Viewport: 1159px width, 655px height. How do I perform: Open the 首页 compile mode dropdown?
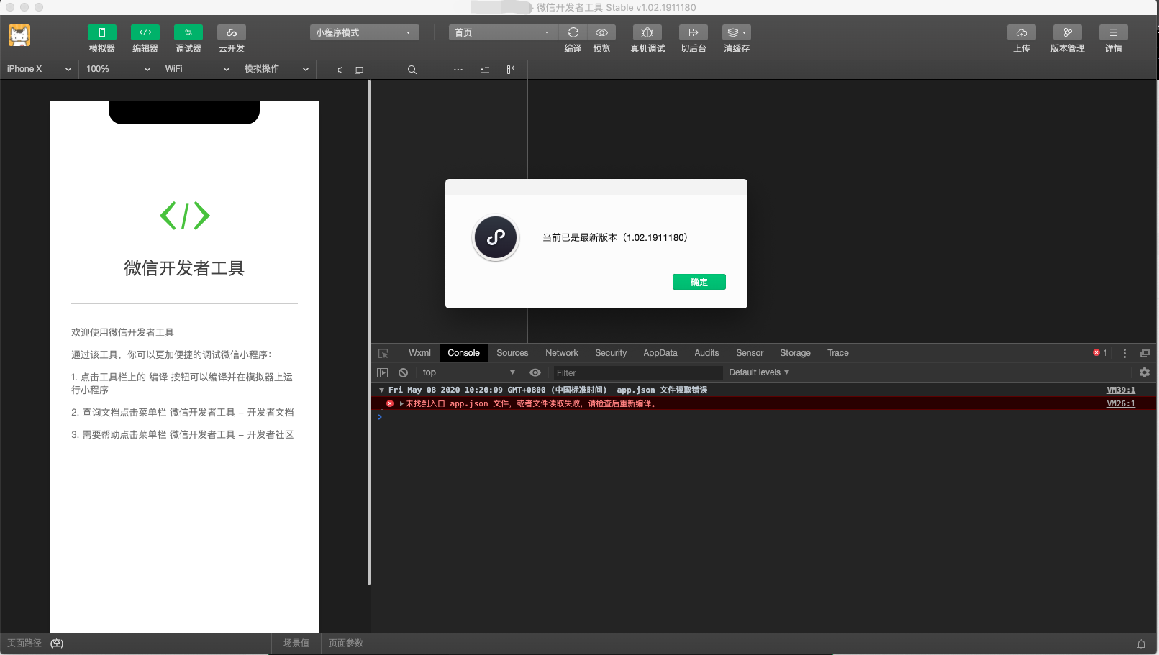pos(504,32)
